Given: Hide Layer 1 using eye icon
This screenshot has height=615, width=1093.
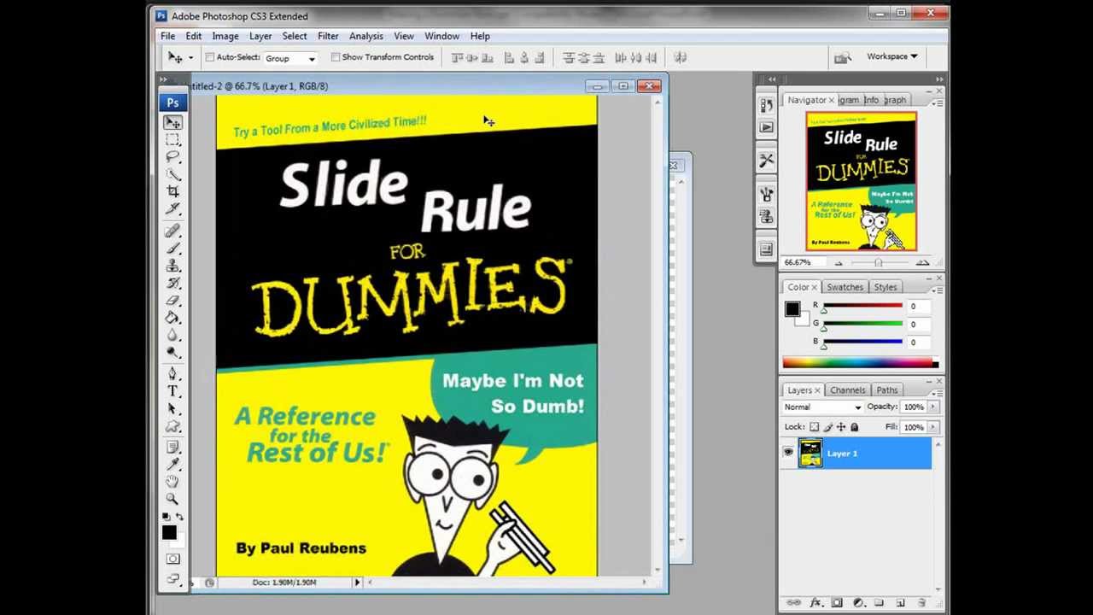Looking at the screenshot, I should tap(788, 454).
